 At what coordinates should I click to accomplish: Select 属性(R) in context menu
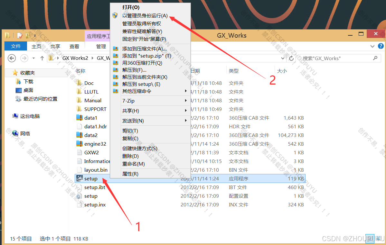click(x=130, y=174)
